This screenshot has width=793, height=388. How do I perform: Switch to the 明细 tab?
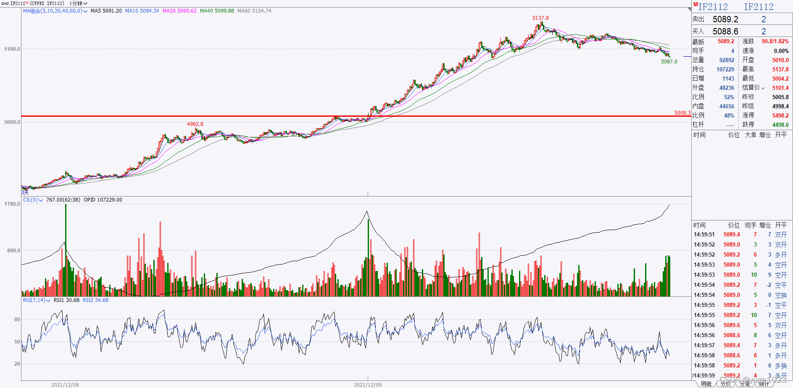tap(706, 384)
